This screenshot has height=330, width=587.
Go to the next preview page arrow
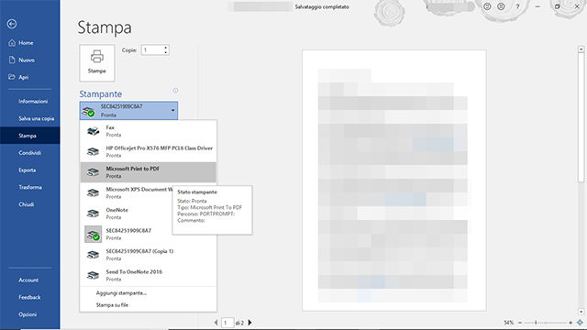(250, 323)
